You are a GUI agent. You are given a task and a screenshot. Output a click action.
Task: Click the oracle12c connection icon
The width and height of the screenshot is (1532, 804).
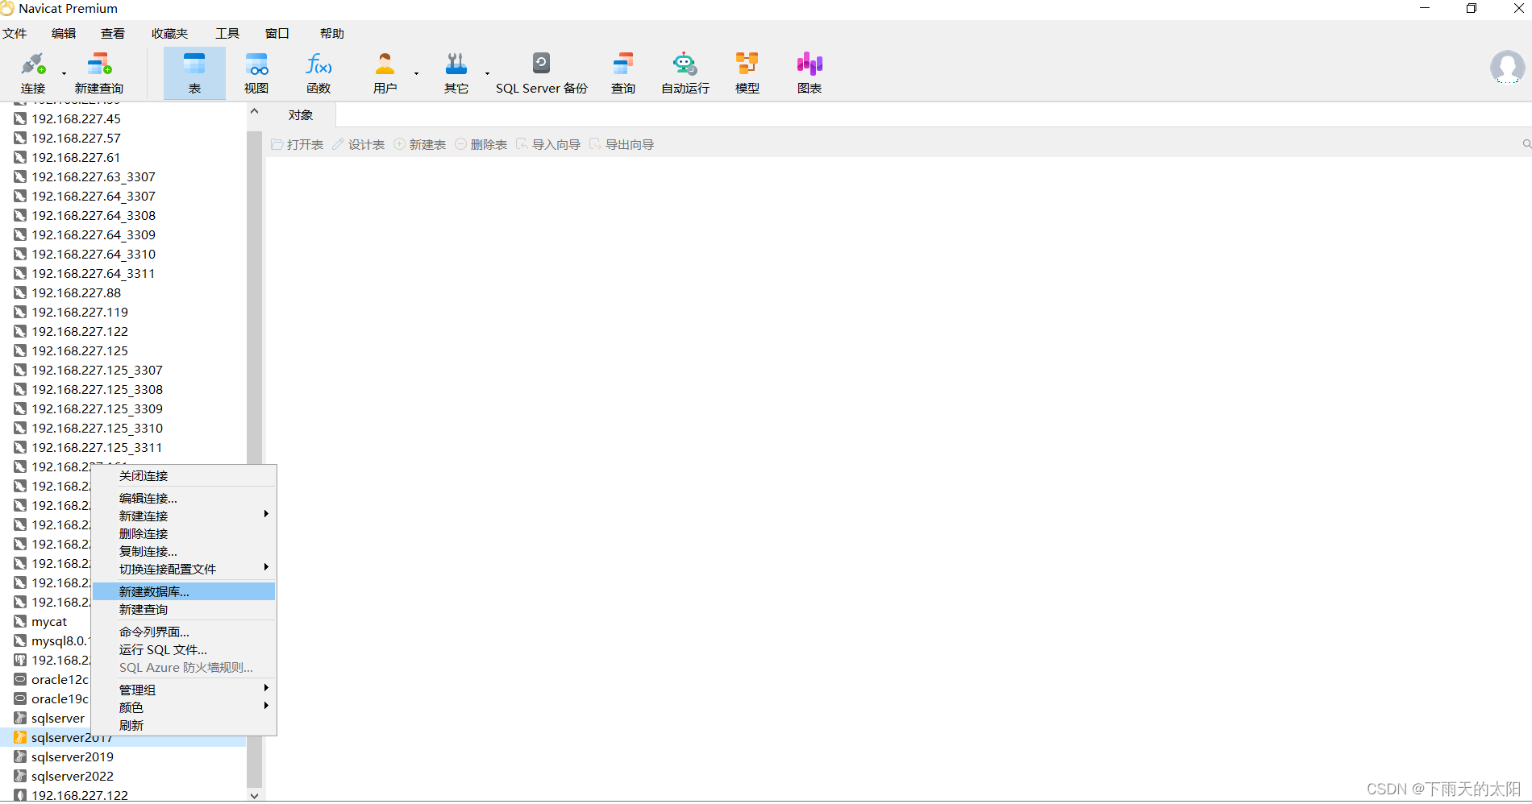(x=20, y=679)
